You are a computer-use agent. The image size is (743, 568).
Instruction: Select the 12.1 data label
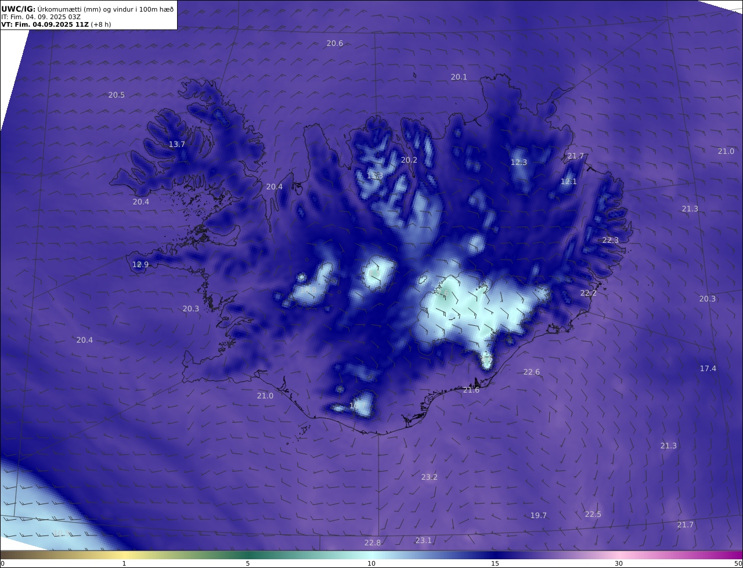pyautogui.click(x=568, y=182)
